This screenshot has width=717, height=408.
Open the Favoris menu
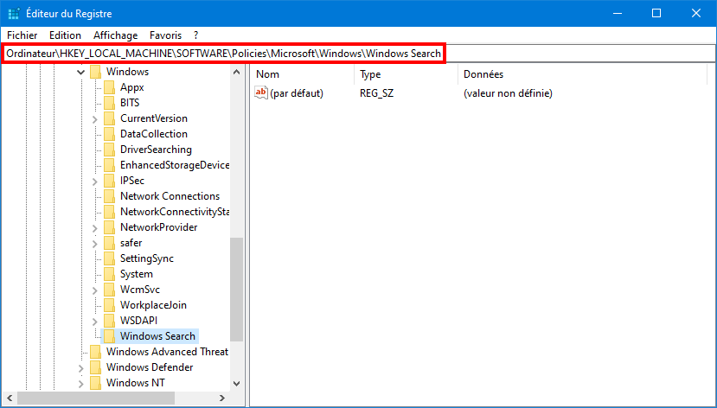(x=165, y=35)
